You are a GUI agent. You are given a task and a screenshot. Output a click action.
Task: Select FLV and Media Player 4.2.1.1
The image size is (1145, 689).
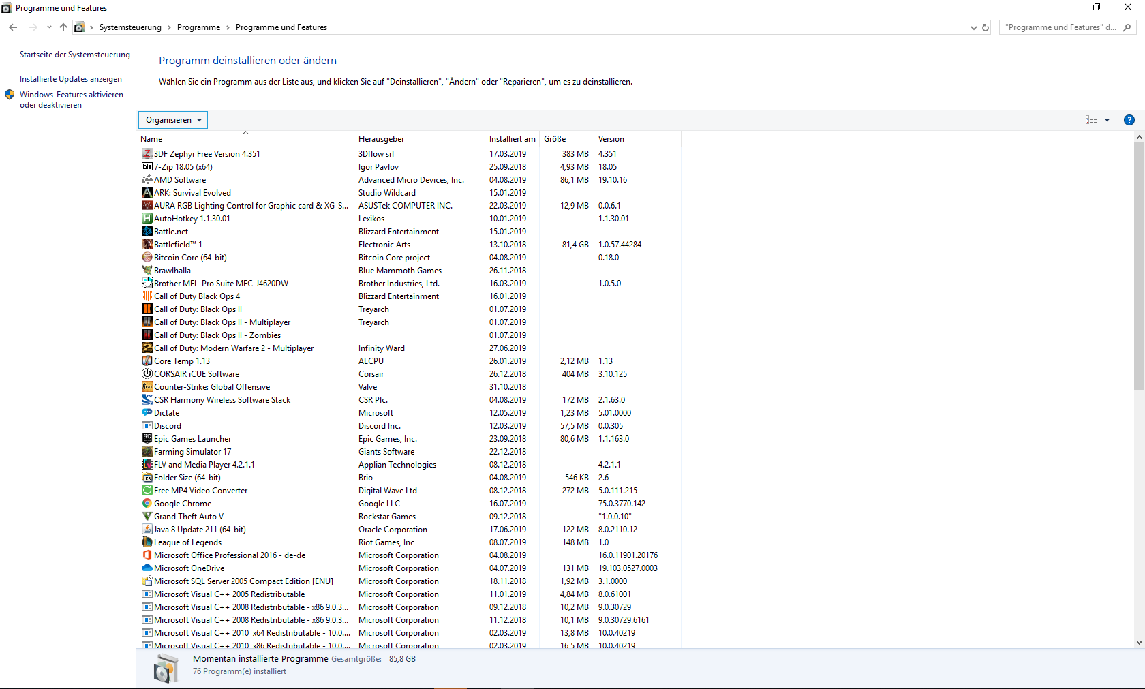pyautogui.click(x=410, y=465)
